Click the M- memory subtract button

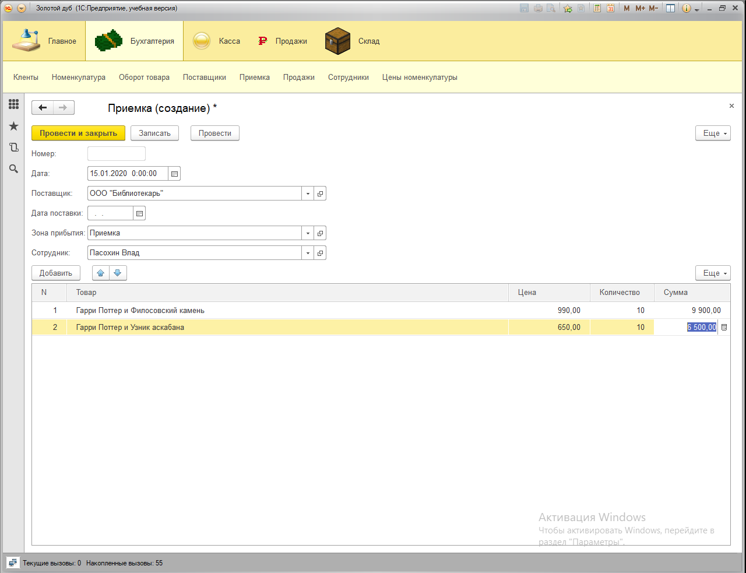(653, 8)
